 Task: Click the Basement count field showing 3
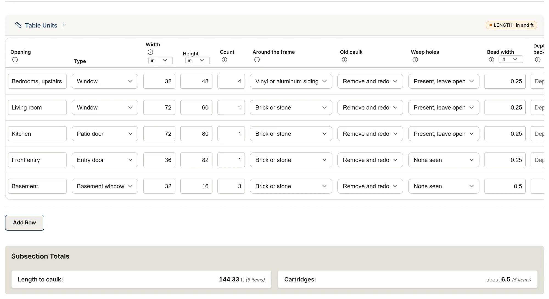click(x=231, y=186)
